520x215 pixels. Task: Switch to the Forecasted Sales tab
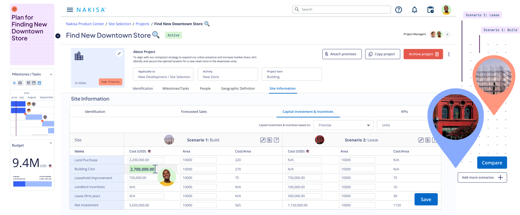pyautogui.click(x=194, y=111)
